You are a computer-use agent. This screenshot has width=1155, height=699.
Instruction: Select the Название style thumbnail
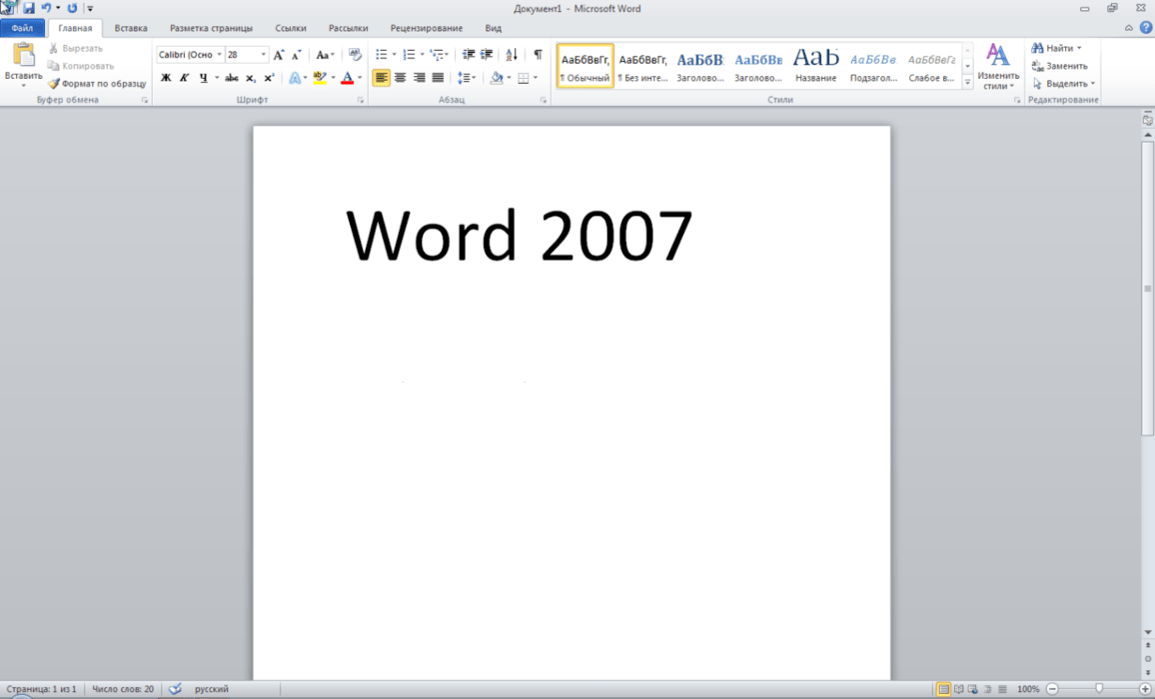click(816, 66)
